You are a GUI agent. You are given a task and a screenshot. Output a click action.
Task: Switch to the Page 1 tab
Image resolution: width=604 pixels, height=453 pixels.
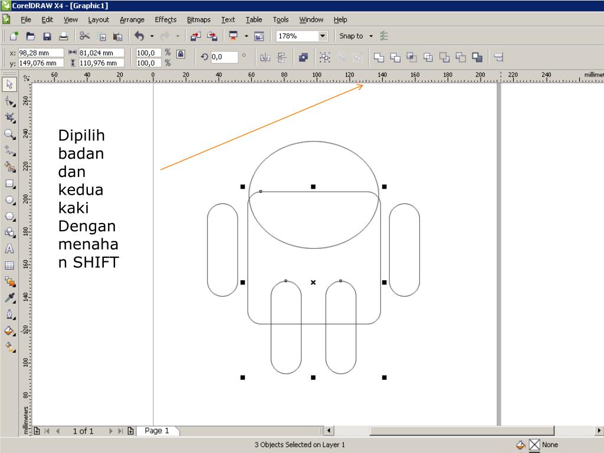click(157, 431)
